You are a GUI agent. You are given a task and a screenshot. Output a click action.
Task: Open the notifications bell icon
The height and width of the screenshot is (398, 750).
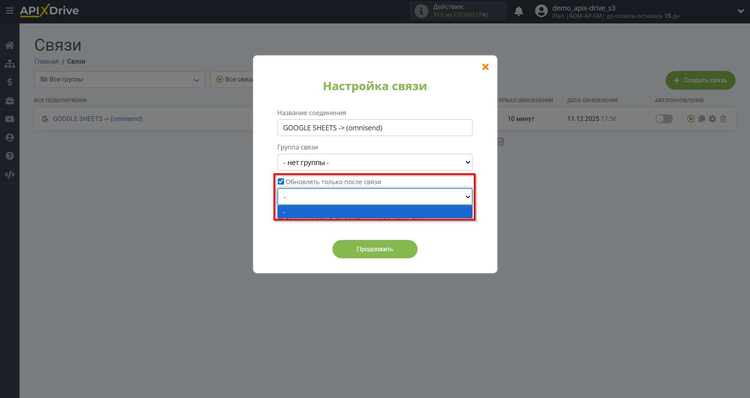(519, 11)
